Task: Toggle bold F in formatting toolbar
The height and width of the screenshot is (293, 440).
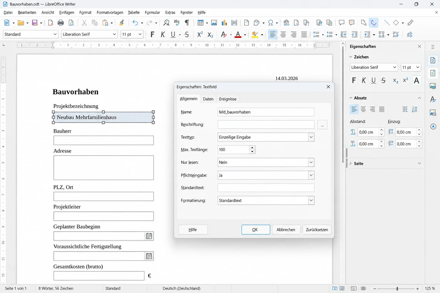Action: (x=152, y=34)
